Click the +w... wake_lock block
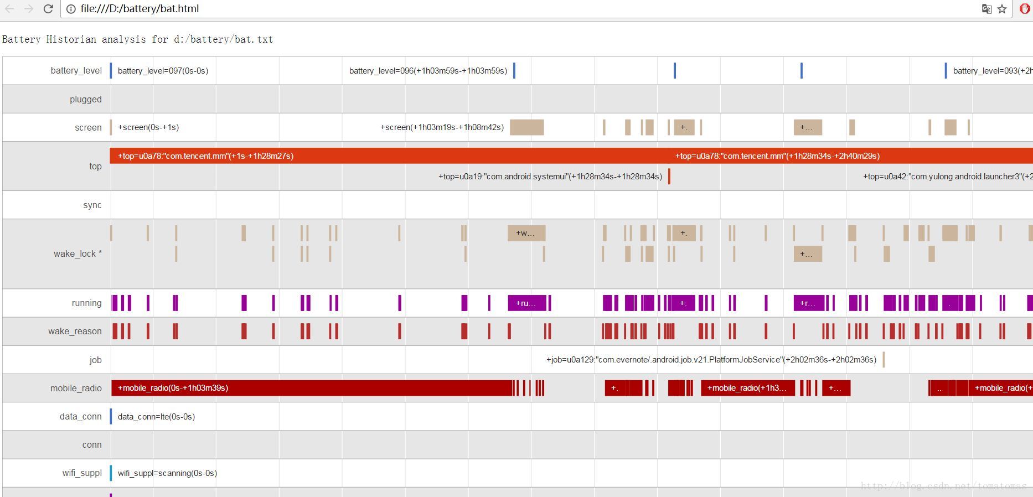The height and width of the screenshot is (497, 1033). [x=526, y=233]
